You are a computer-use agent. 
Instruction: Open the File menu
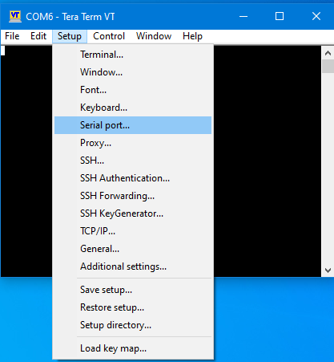pos(12,36)
